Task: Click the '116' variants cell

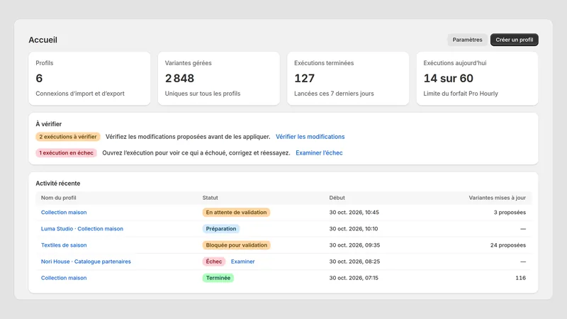Action: click(521, 278)
